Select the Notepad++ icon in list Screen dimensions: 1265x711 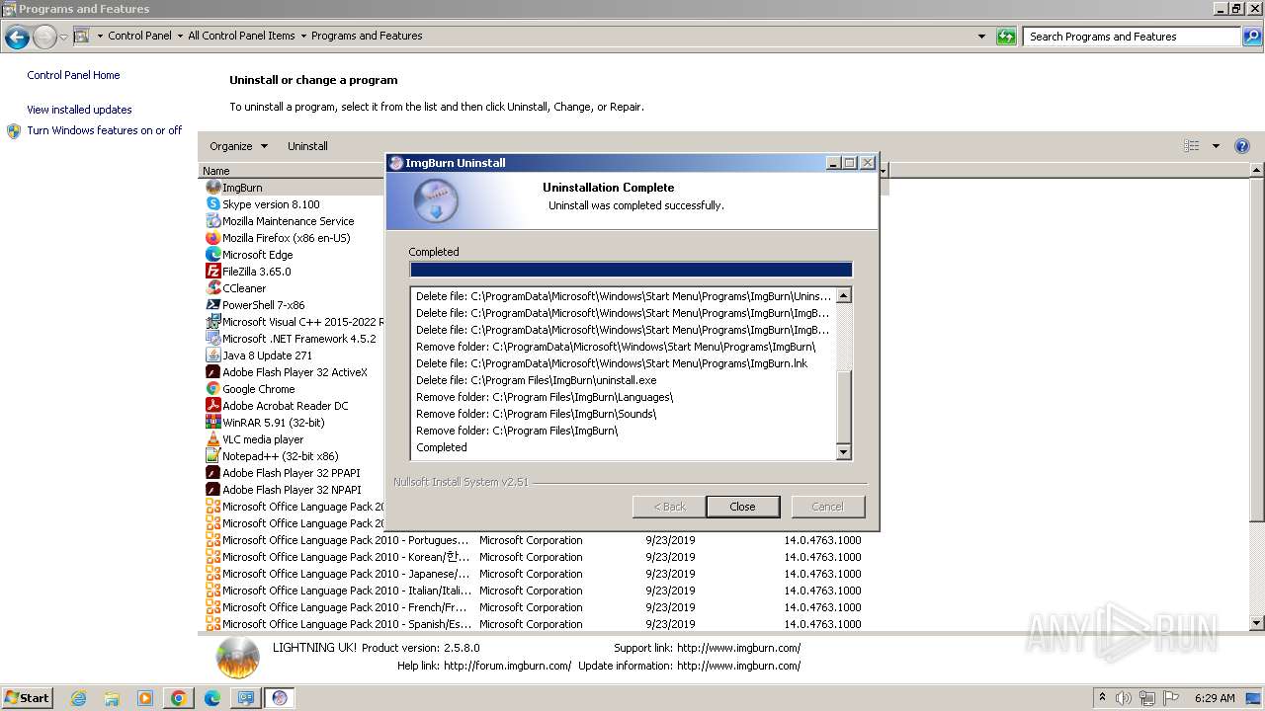tap(212, 456)
